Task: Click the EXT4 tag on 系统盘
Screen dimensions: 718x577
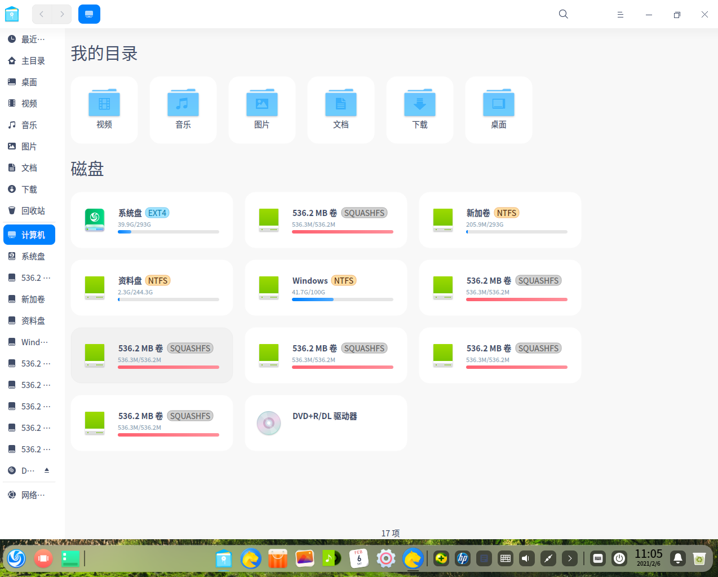Action: tap(157, 213)
